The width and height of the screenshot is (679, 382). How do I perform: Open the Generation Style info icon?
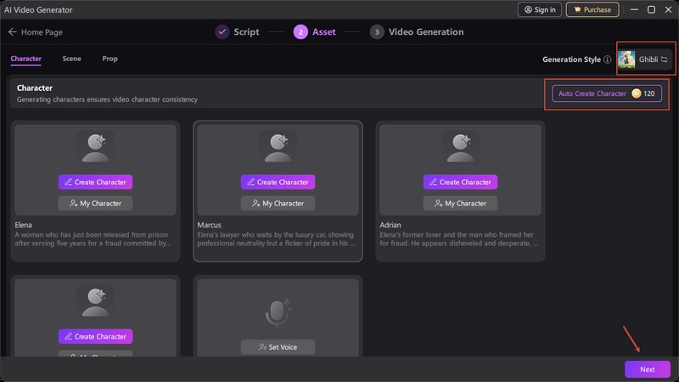click(x=608, y=59)
